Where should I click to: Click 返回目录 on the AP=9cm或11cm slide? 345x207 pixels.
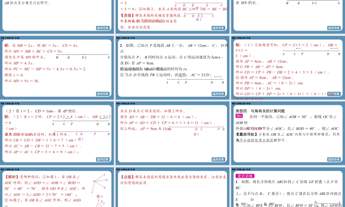point(218,159)
